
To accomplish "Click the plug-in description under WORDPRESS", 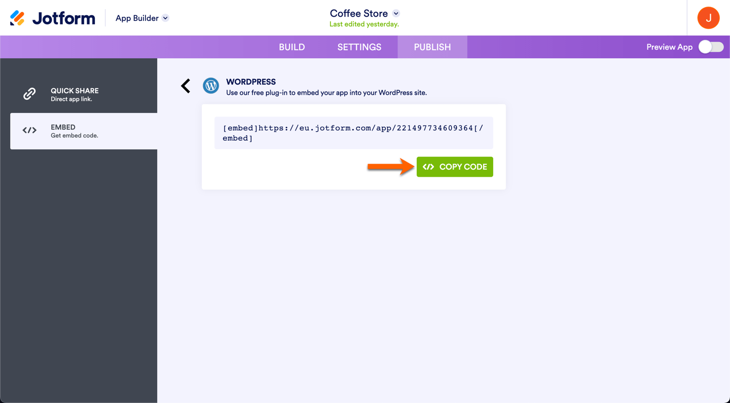I will pyautogui.click(x=326, y=93).
